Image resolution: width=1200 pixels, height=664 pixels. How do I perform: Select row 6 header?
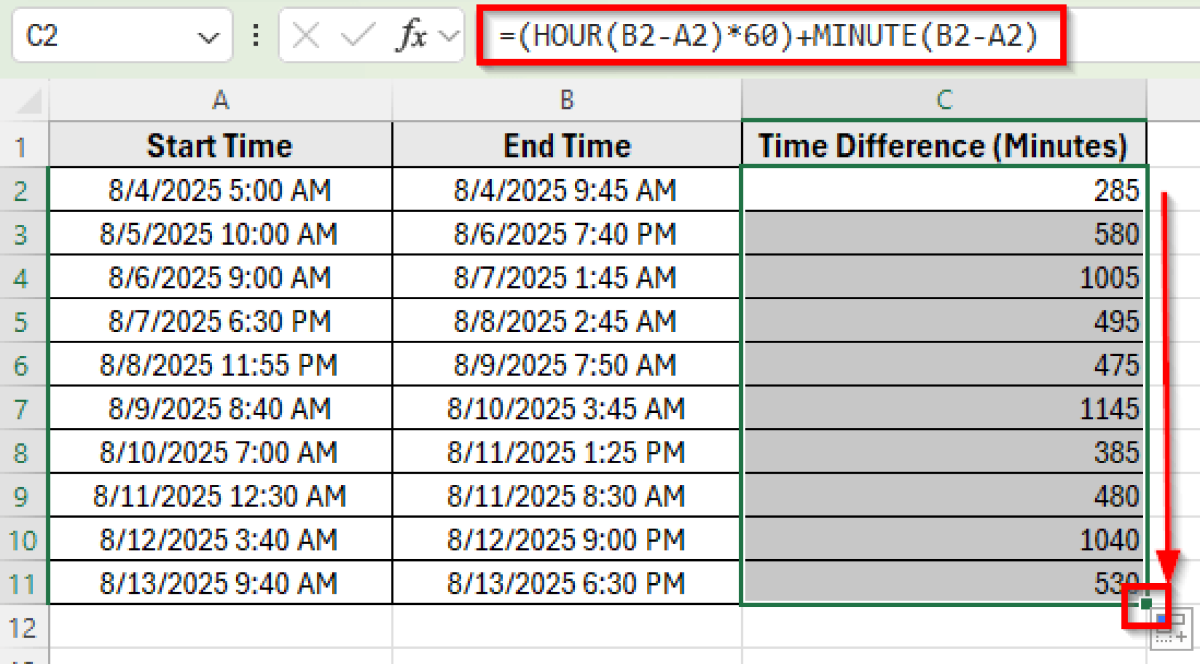click(22, 365)
